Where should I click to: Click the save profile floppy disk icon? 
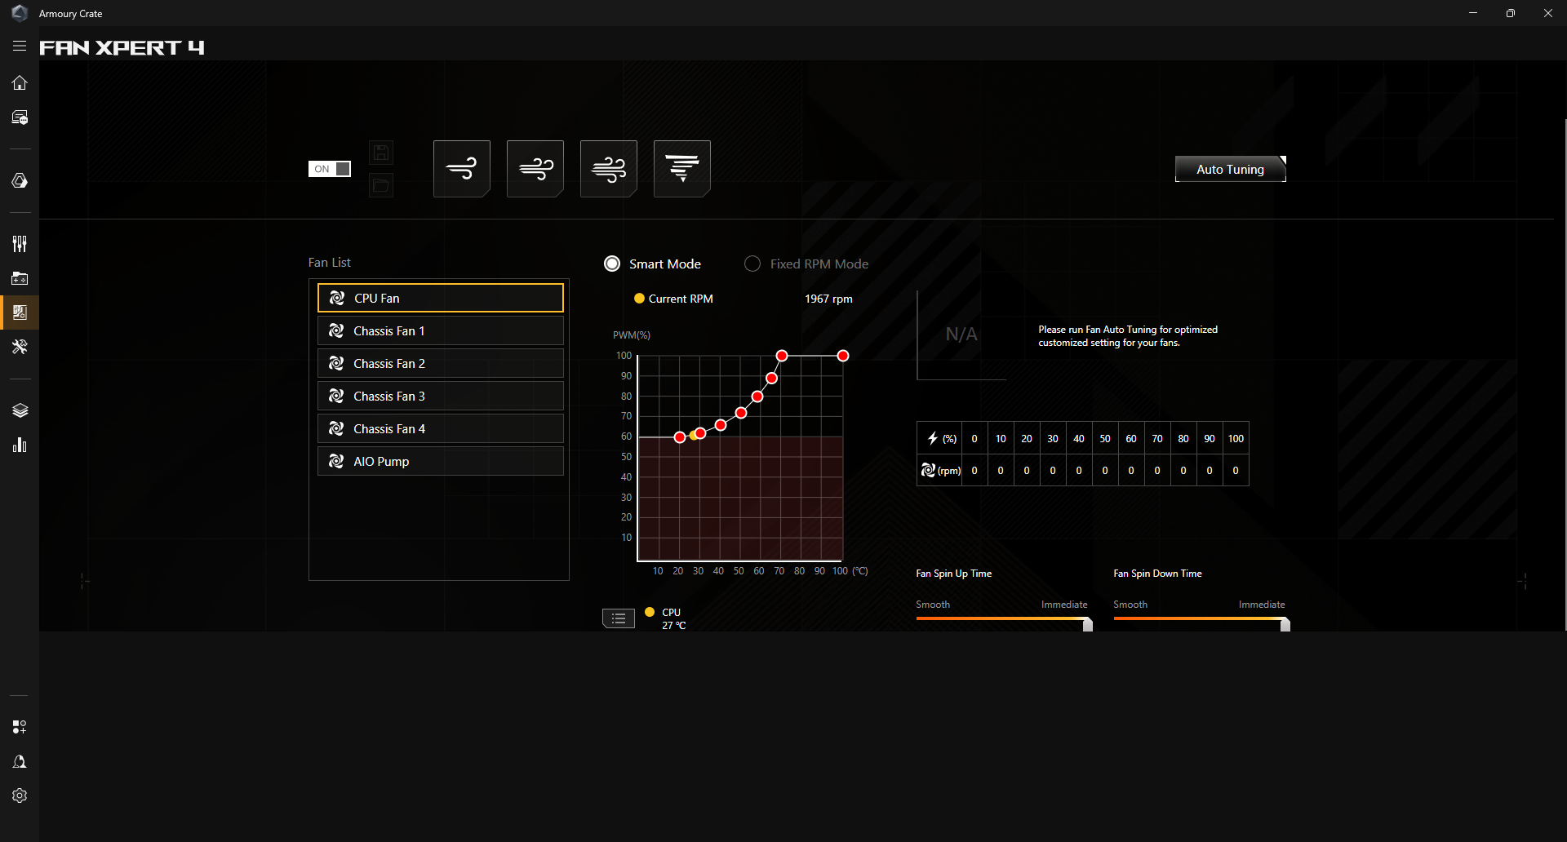click(x=381, y=153)
